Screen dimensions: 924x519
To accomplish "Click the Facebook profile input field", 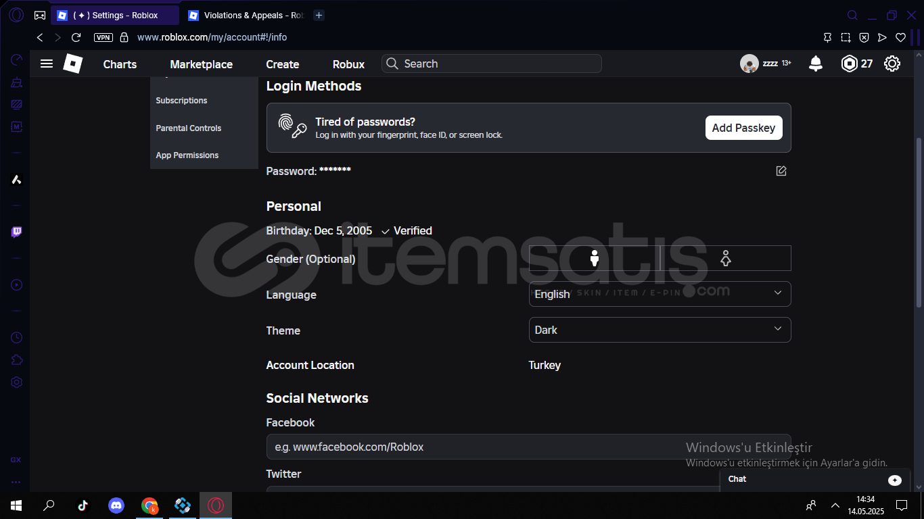I will (x=528, y=447).
